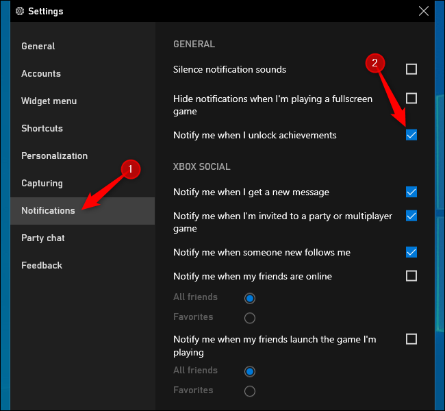Enable Silence notification sounds checkbox

411,69
